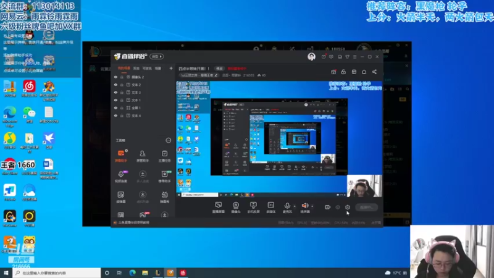The image size is (494, 278).
Task: Click the record video icon
Action: tap(328, 207)
